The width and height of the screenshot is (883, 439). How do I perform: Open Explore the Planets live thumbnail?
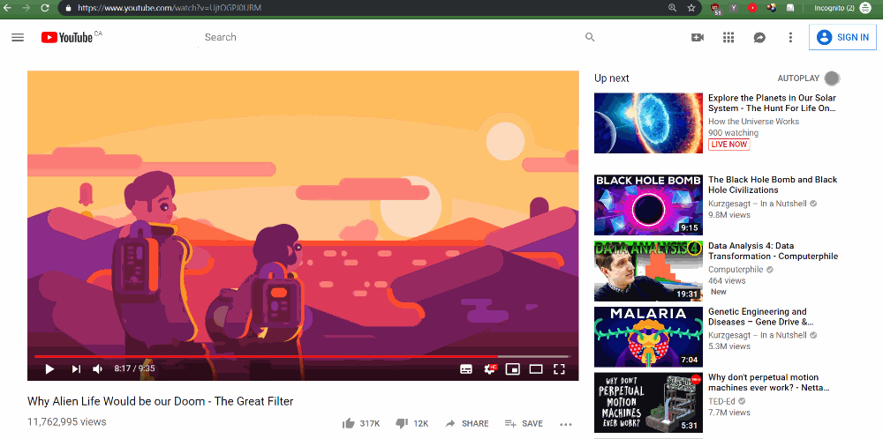click(x=648, y=123)
